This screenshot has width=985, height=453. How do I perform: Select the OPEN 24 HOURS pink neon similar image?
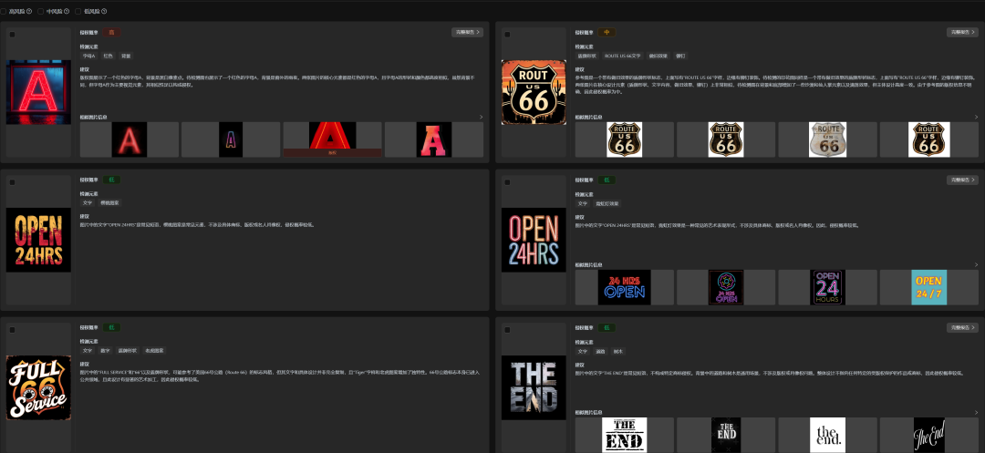(x=827, y=287)
